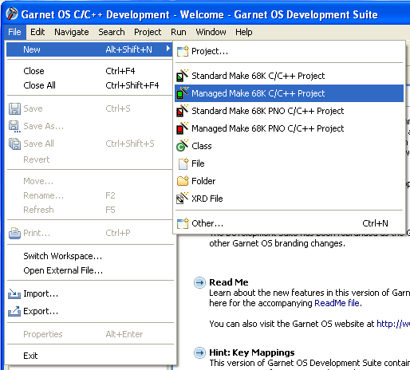Click the new Class icon
The height and width of the screenshot is (370, 410).
[x=182, y=146]
